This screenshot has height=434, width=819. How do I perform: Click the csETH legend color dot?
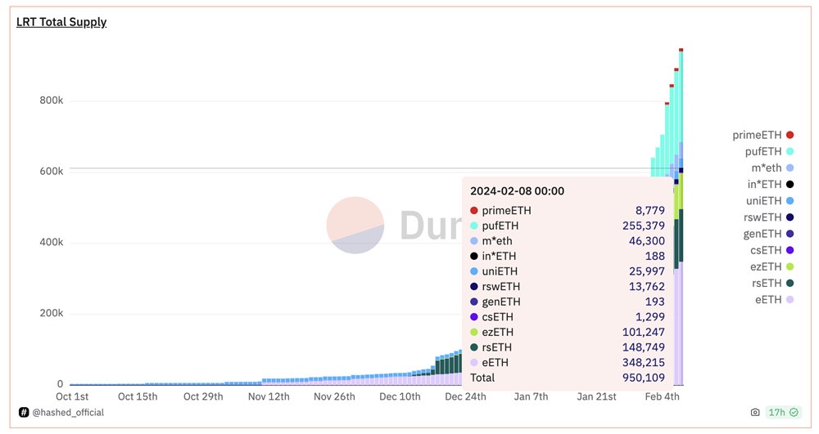point(790,250)
